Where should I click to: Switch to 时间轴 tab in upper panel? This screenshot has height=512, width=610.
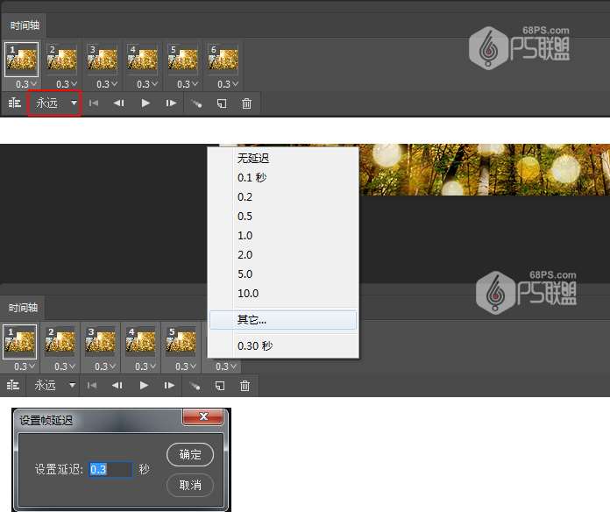pyautogui.click(x=25, y=25)
